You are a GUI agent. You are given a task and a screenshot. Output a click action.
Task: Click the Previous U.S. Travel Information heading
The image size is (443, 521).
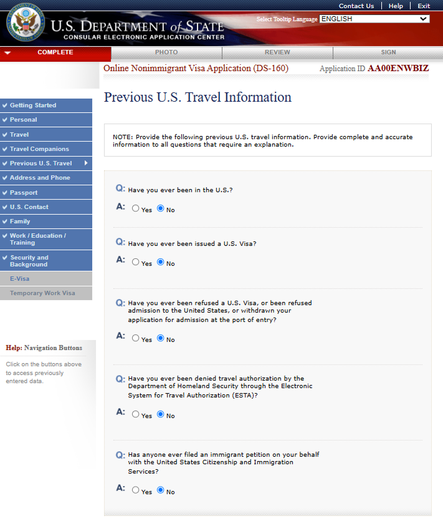(x=198, y=97)
